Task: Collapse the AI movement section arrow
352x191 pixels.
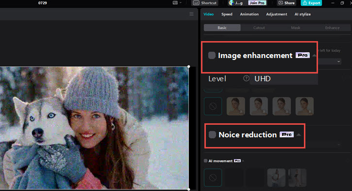Action: click(x=243, y=161)
